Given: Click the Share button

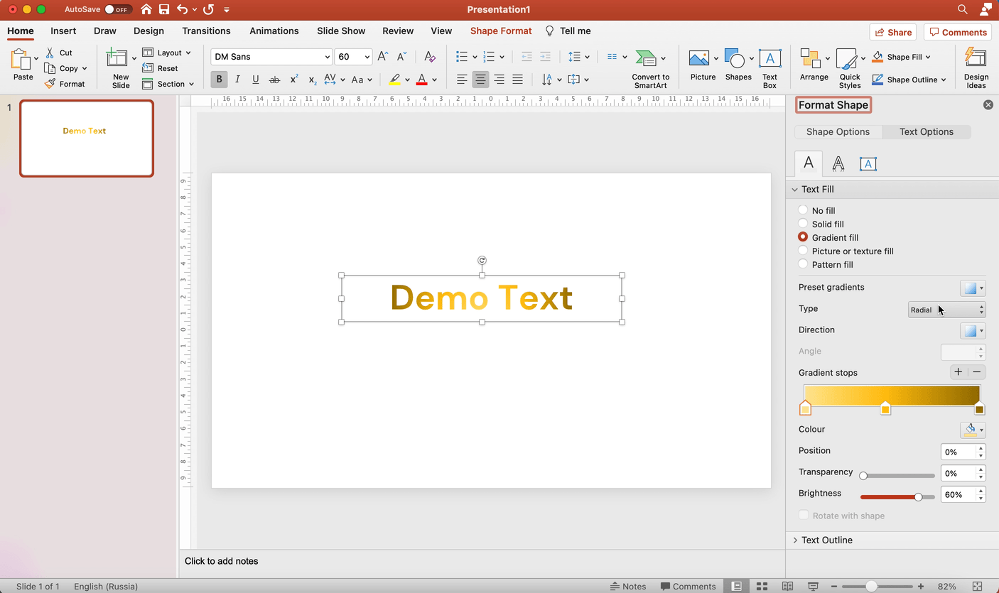Looking at the screenshot, I should [x=893, y=32].
